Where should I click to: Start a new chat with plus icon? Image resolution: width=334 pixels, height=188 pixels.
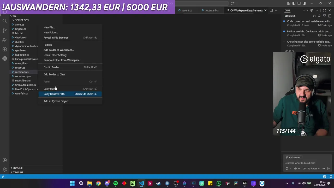pos(304,10)
